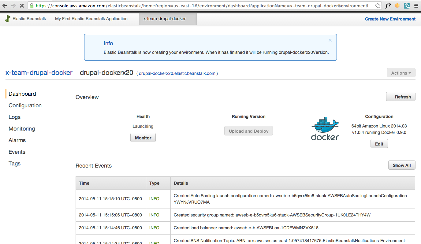Image resolution: width=421 pixels, height=244 pixels.
Task: Open Alarms in the sidebar
Action: pos(17,140)
